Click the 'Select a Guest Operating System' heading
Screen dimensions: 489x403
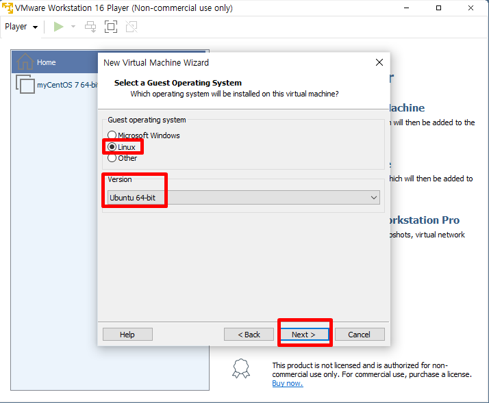[178, 83]
